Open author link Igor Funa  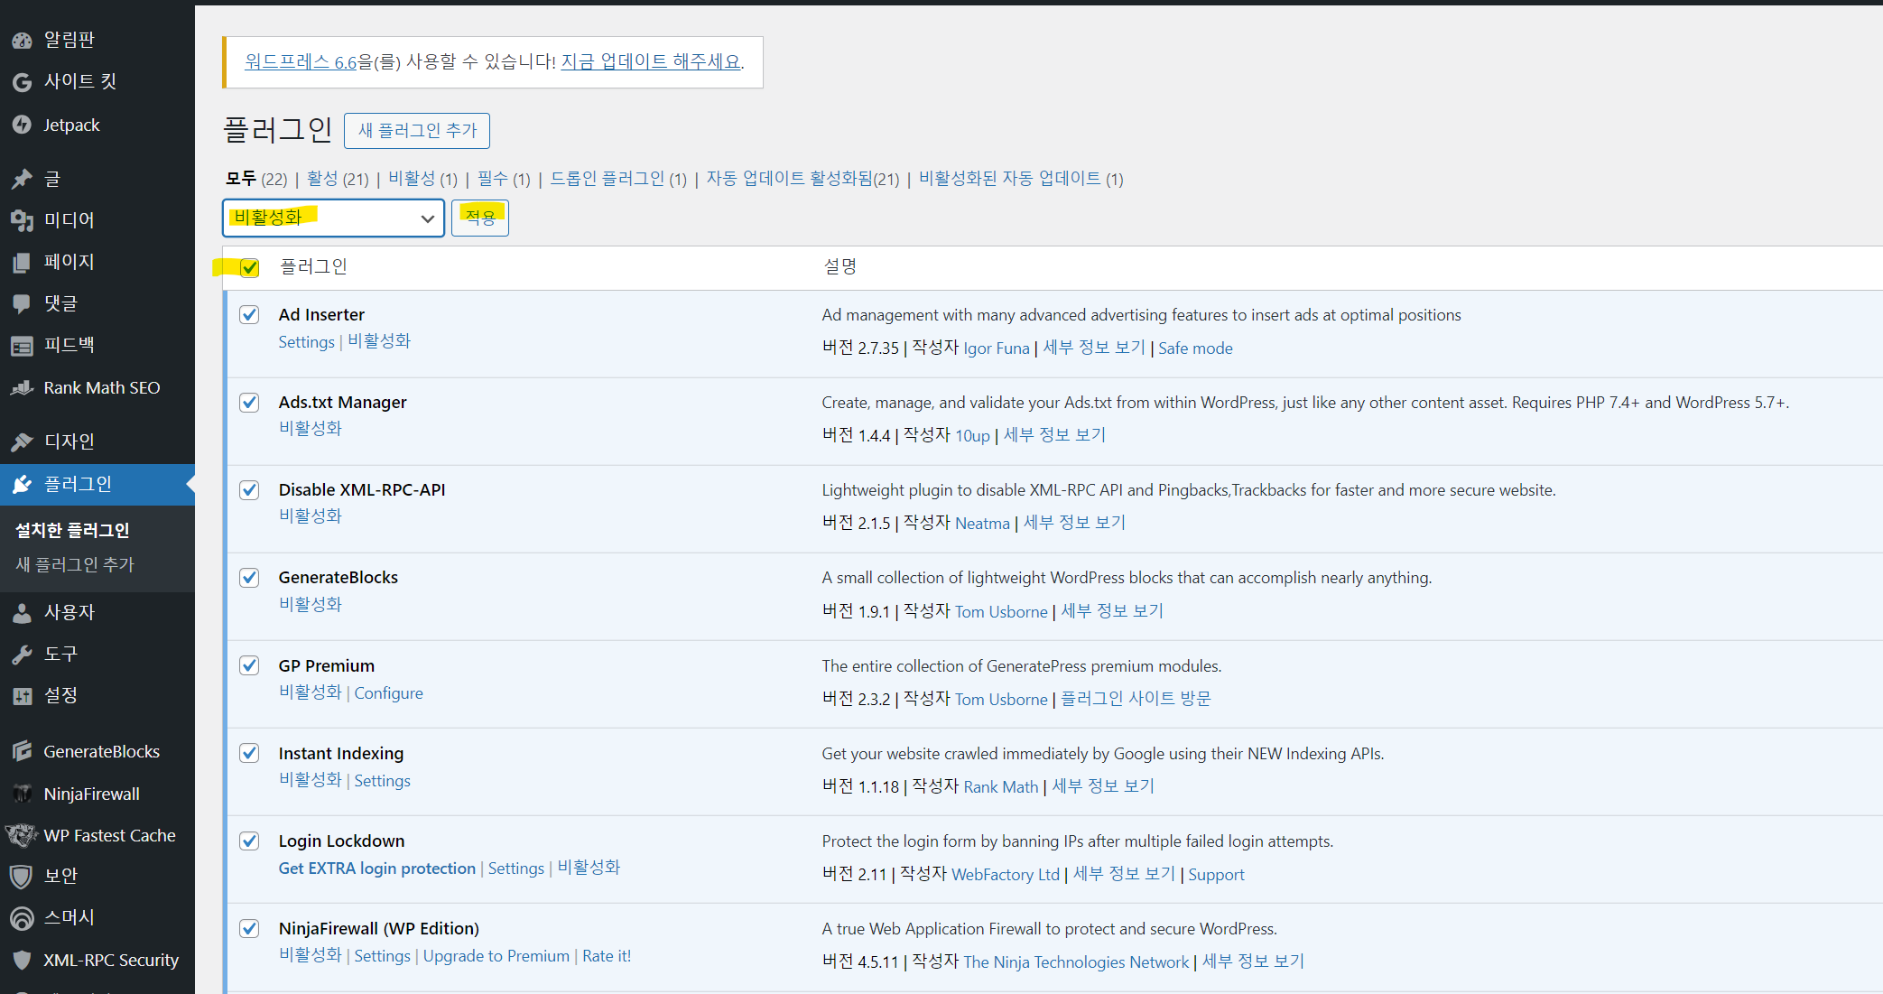(997, 348)
